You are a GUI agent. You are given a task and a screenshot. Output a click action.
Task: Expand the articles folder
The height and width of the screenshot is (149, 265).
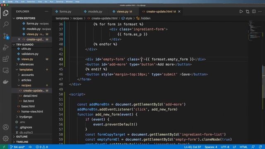[26, 80]
